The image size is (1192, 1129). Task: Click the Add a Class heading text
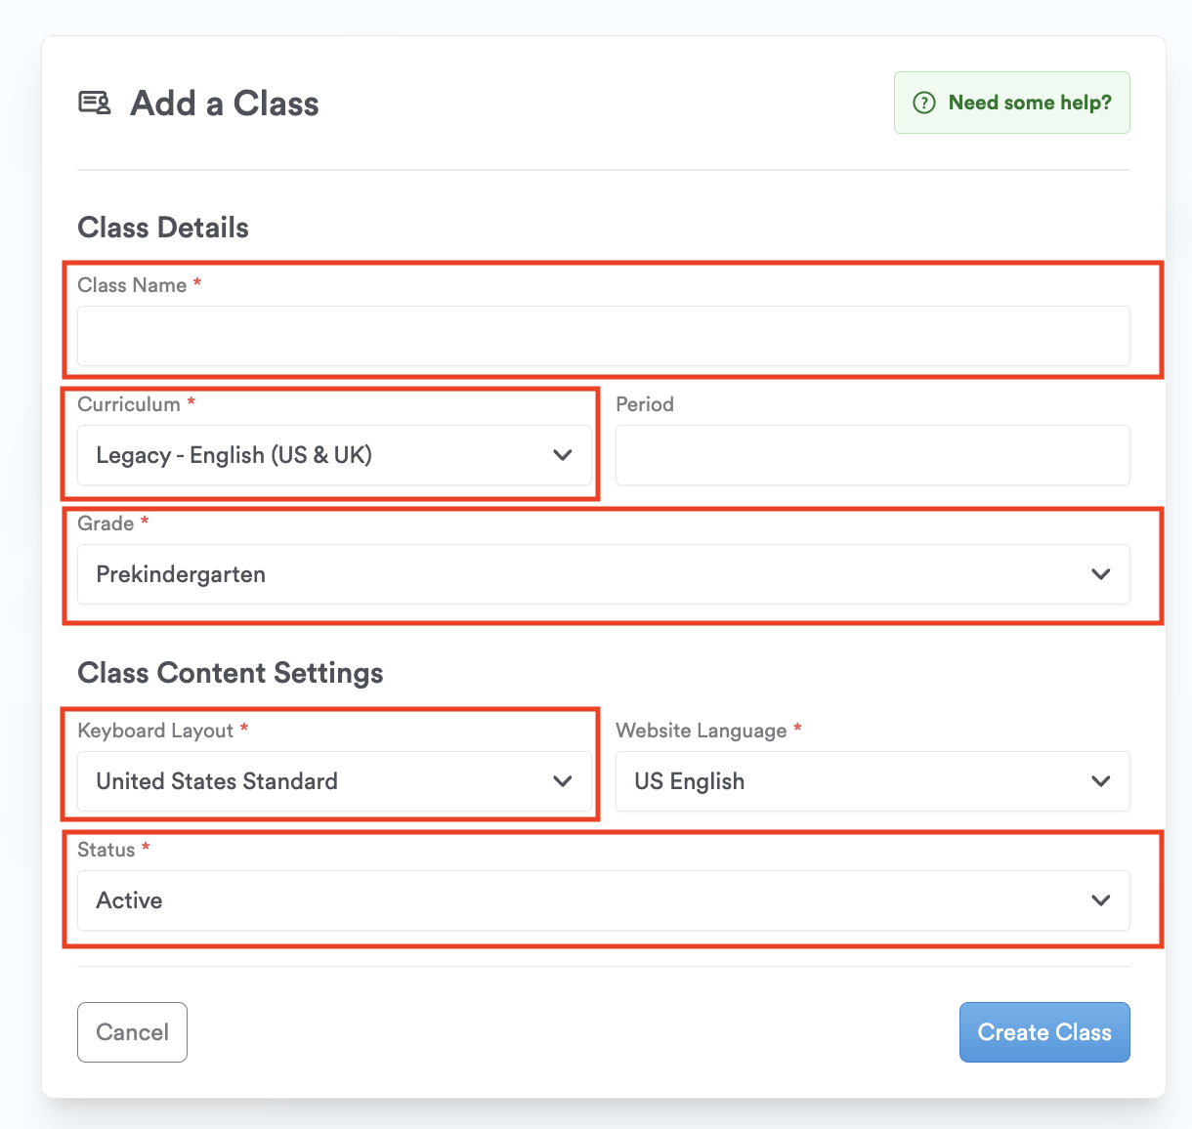(225, 104)
